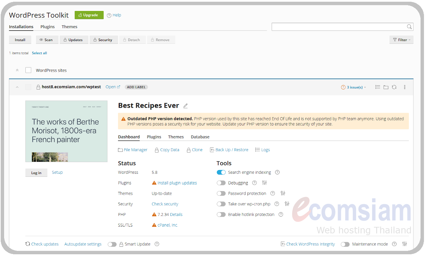Click help icon next to Enable hotlink protection
This screenshot has height=256, width=425.
tap(281, 215)
